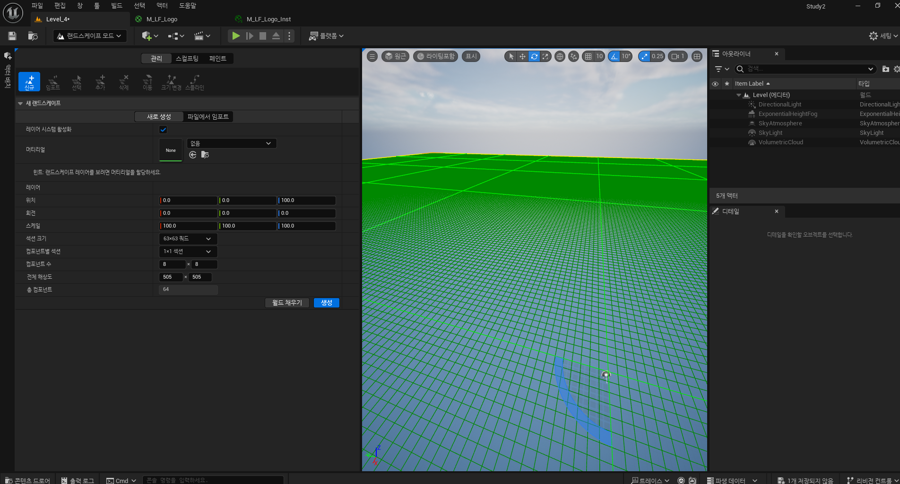Start Play in editor with green arrow
This screenshot has width=900, height=484.
coord(235,36)
